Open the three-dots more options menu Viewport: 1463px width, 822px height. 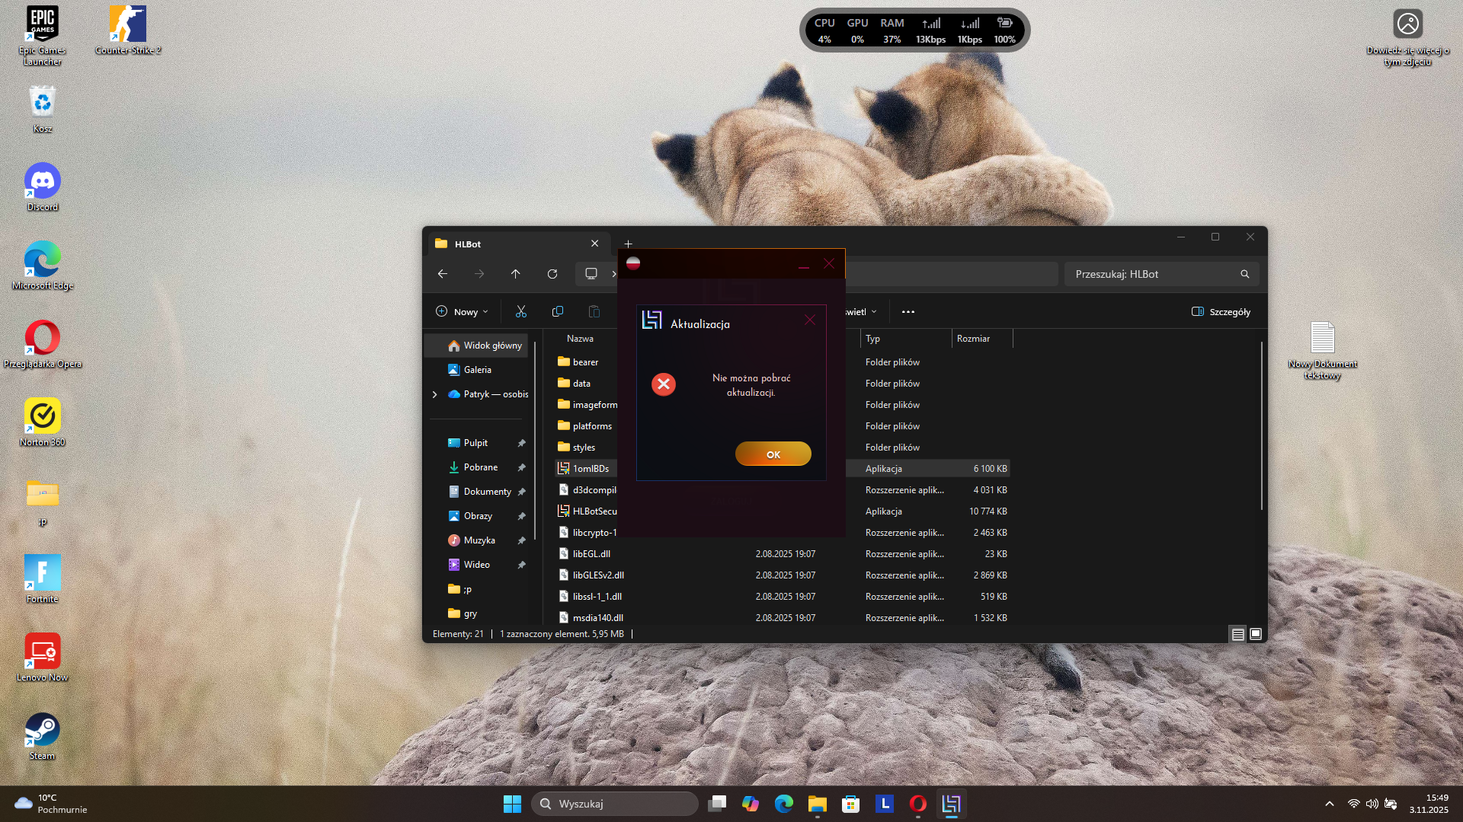point(908,311)
